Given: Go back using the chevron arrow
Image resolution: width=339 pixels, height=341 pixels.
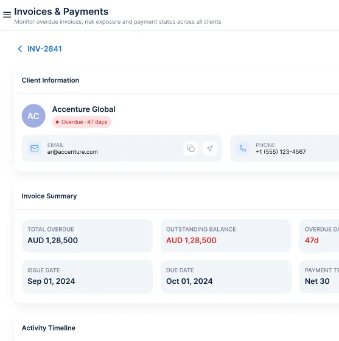Looking at the screenshot, I should pos(20,49).
